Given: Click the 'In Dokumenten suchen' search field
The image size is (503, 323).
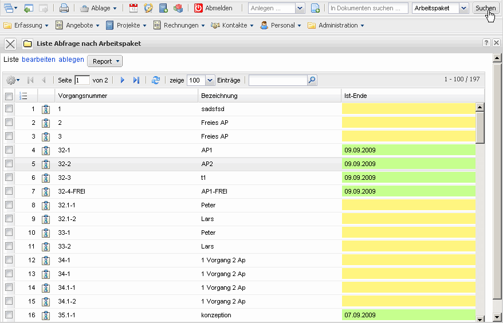Looking at the screenshot, I should (x=368, y=9).
